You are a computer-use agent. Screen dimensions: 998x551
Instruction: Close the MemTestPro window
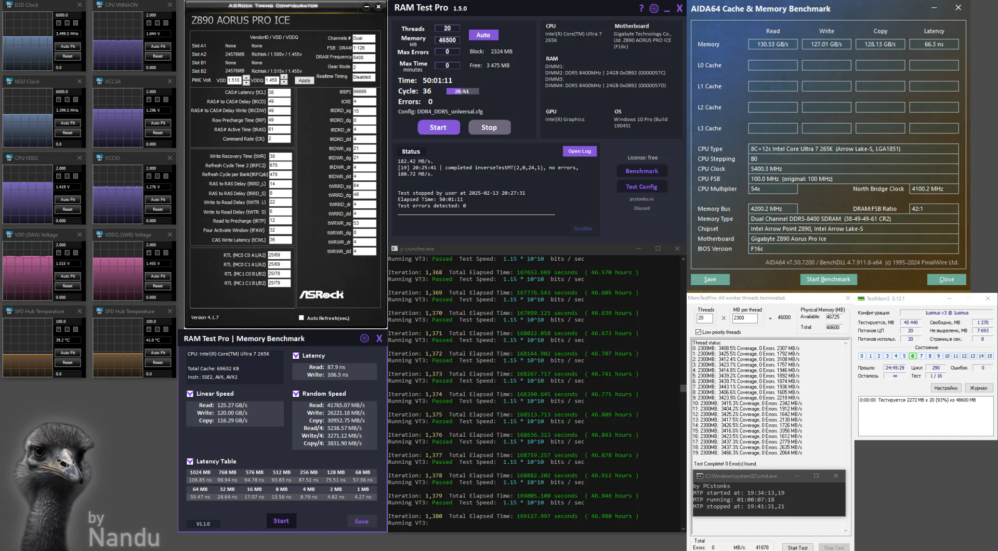click(x=848, y=298)
